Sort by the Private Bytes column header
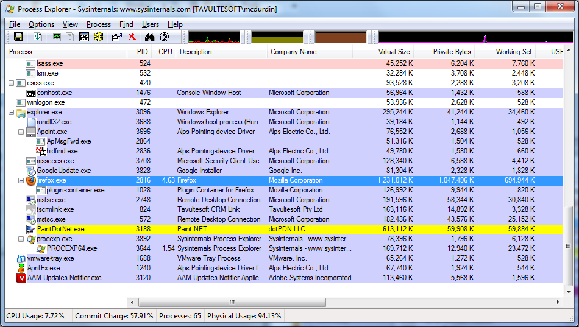 (444, 52)
